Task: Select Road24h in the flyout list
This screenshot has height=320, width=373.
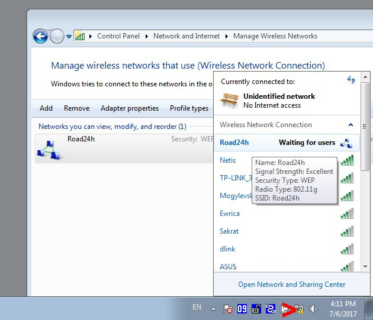Action: (287, 143)
